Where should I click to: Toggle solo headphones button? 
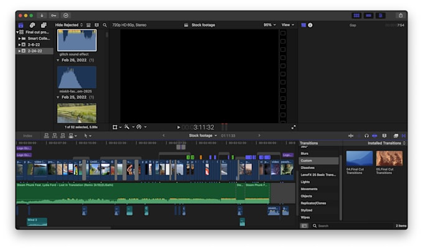[366, 136]
